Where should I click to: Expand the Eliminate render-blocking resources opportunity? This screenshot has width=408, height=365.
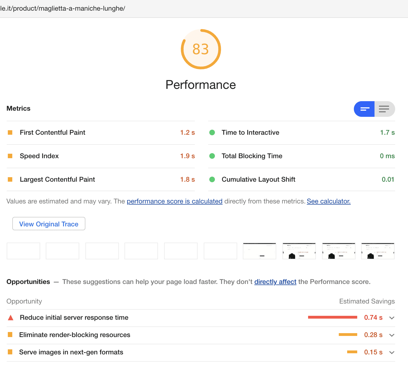click(392, 335)
